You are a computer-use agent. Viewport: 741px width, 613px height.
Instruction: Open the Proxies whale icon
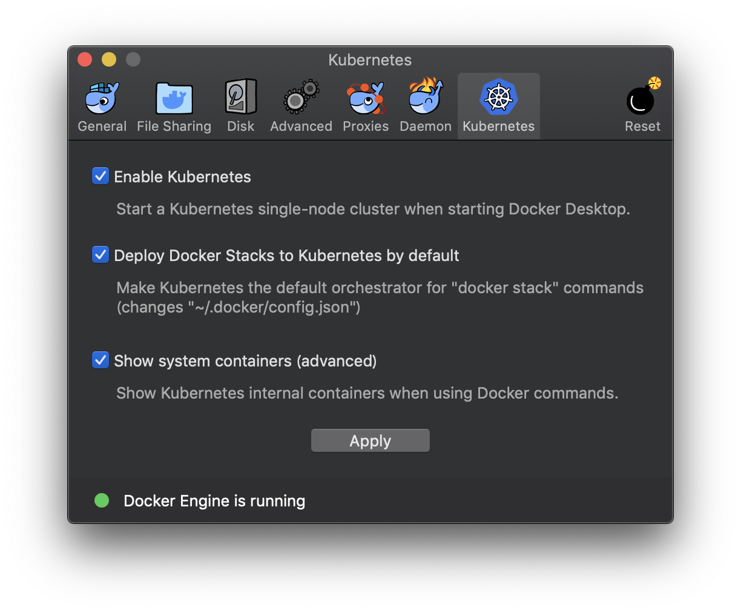[x=366, y=98]
